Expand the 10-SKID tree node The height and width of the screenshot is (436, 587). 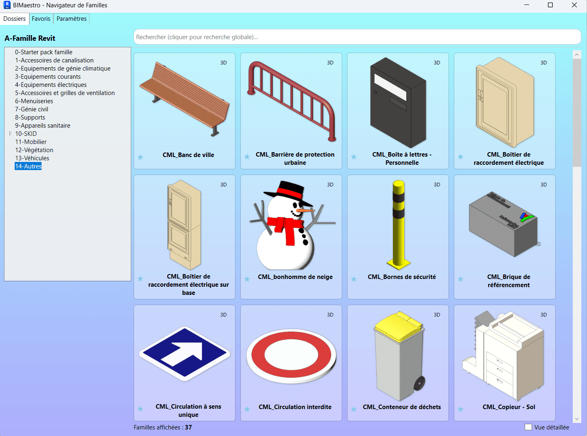[10, 133]
